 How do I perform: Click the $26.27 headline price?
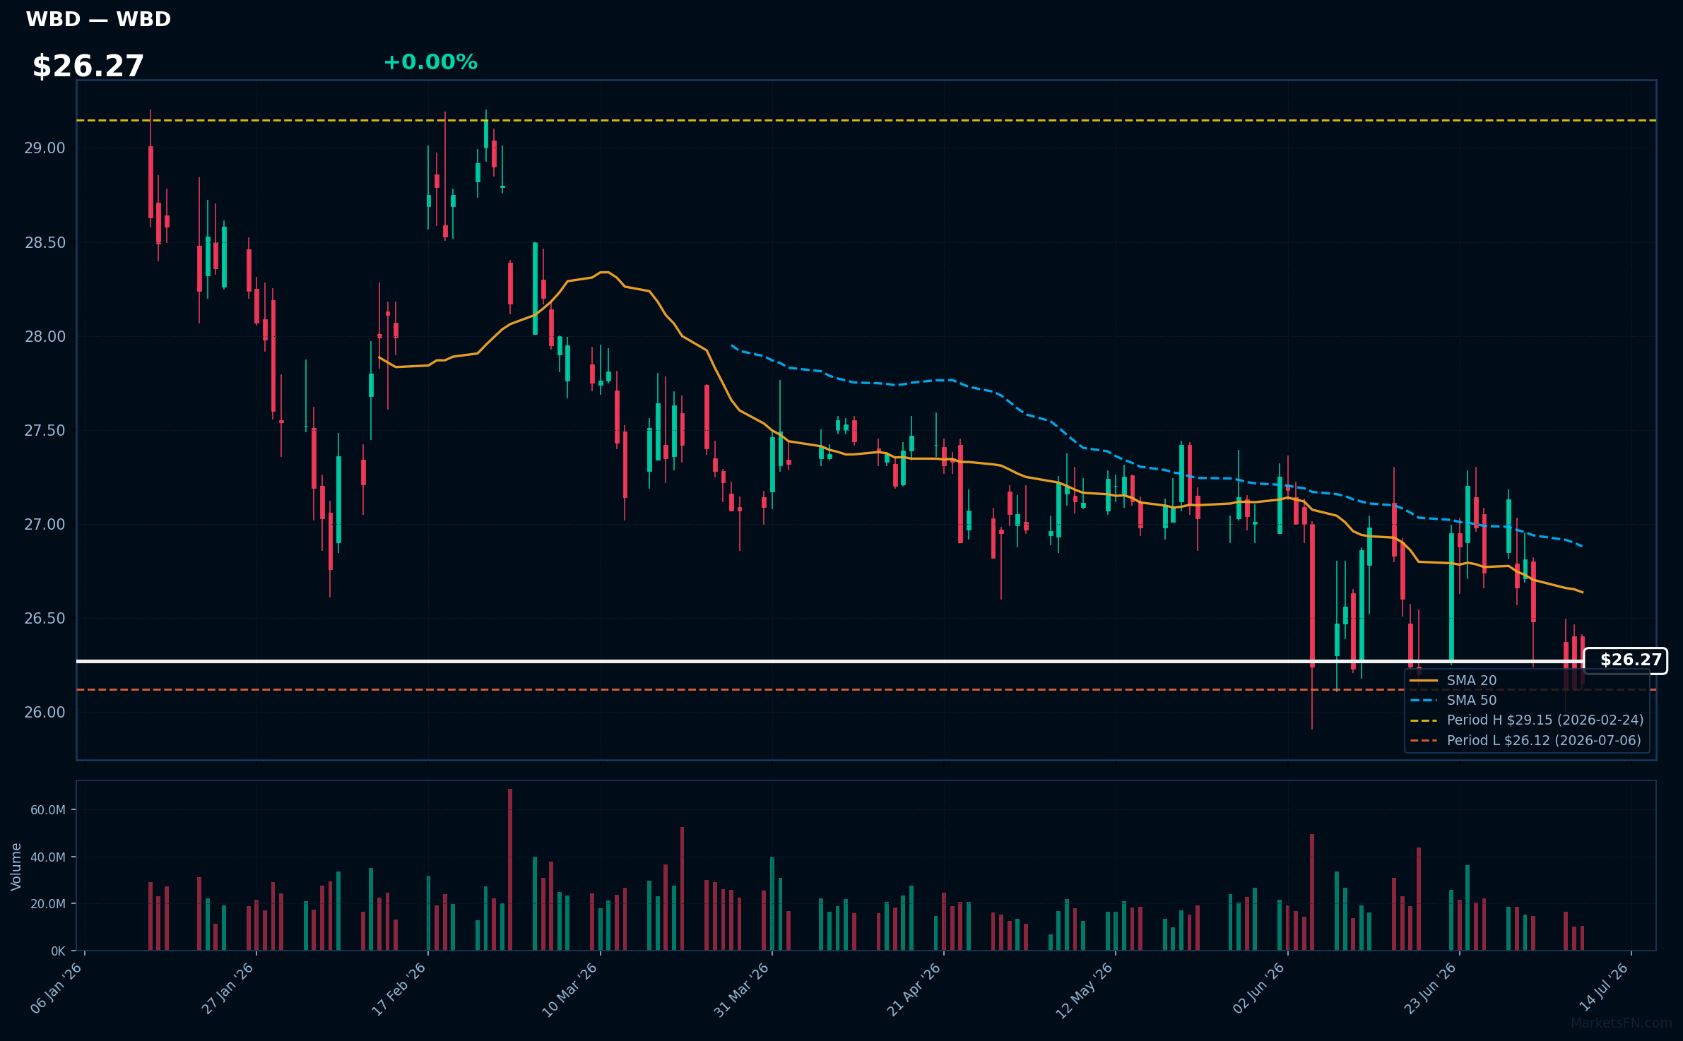(88, 66)
